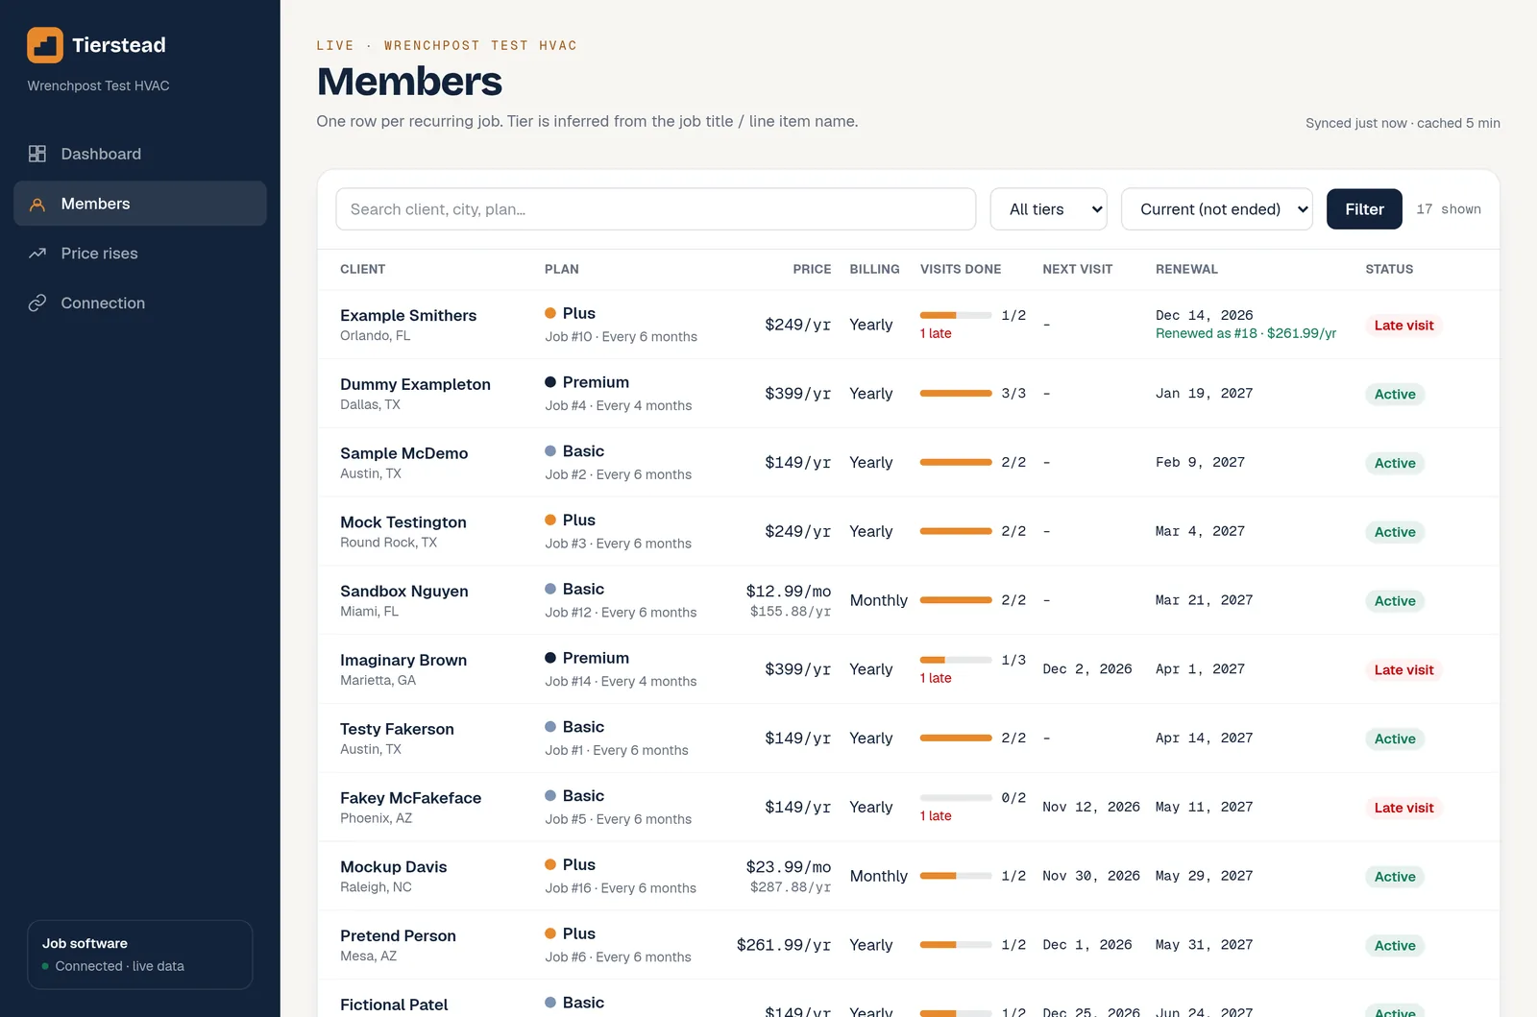This screenshot has width=1537, height=1017.
Task: Click the Basic tier dot for Sample McDemo
Action: pyautogui.click(x=550, y=451)
